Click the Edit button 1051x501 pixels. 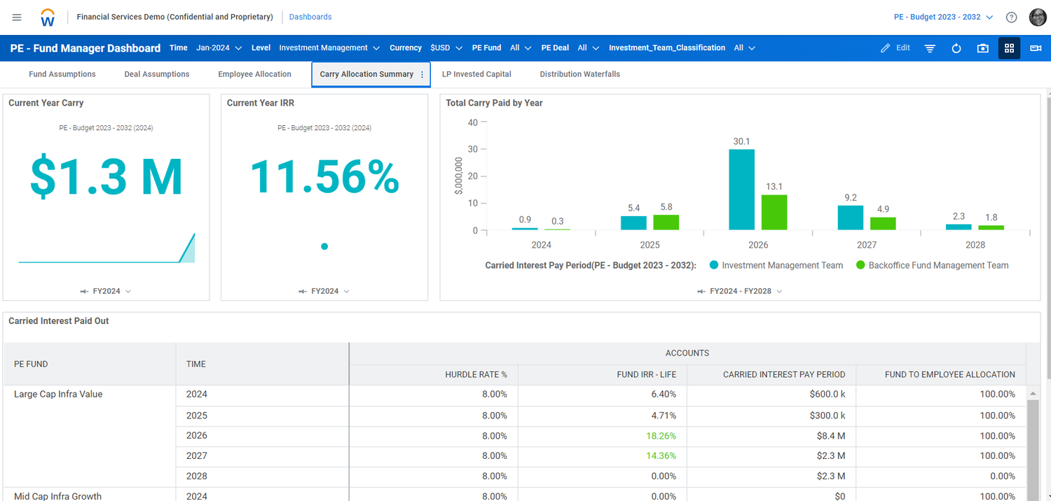click(x=895, y=48)
